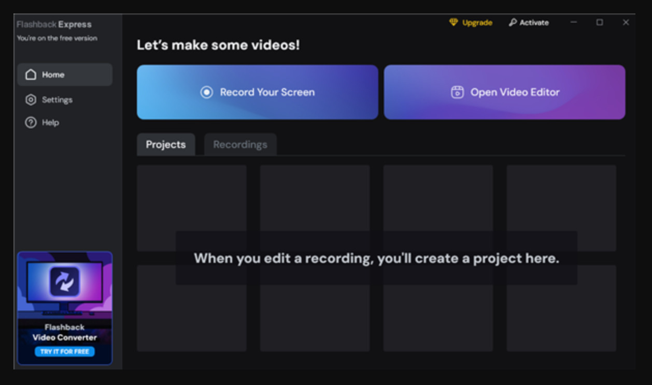Click the Activate link text
This screenshot has height=385, width=652.
pos(534,23)
